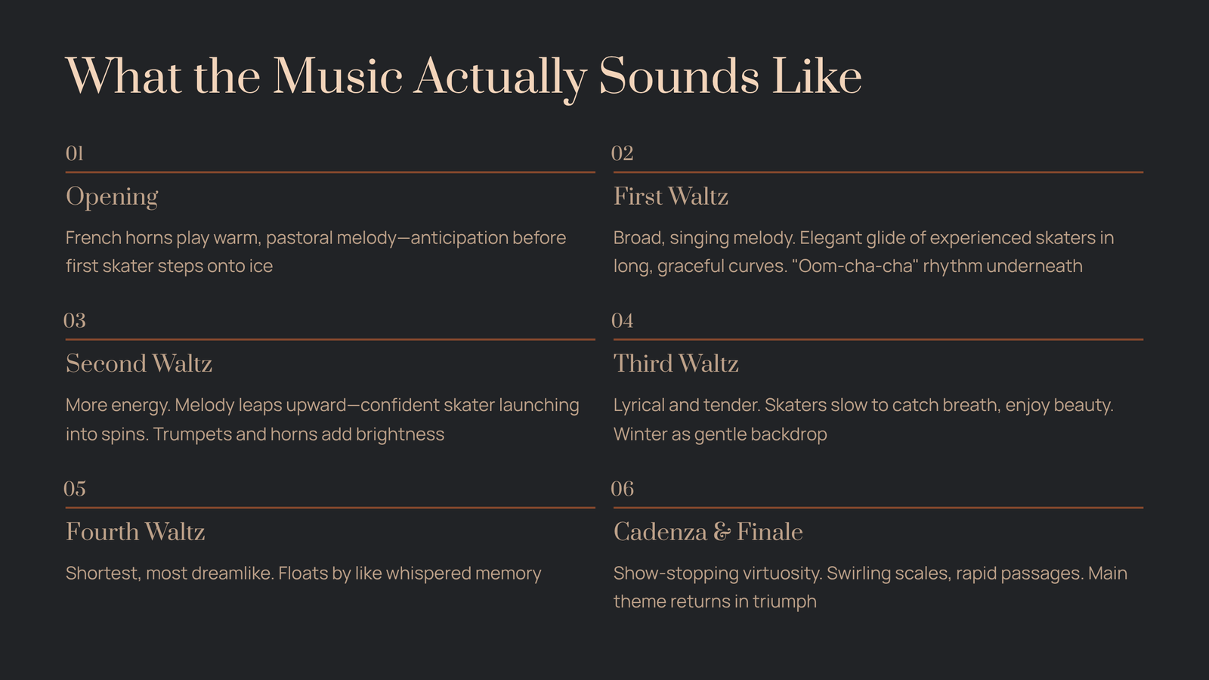Click the French horns description paragraph
Viewport: 1209px width, 680px height.
pyautogui.click(x=315, y=252)
